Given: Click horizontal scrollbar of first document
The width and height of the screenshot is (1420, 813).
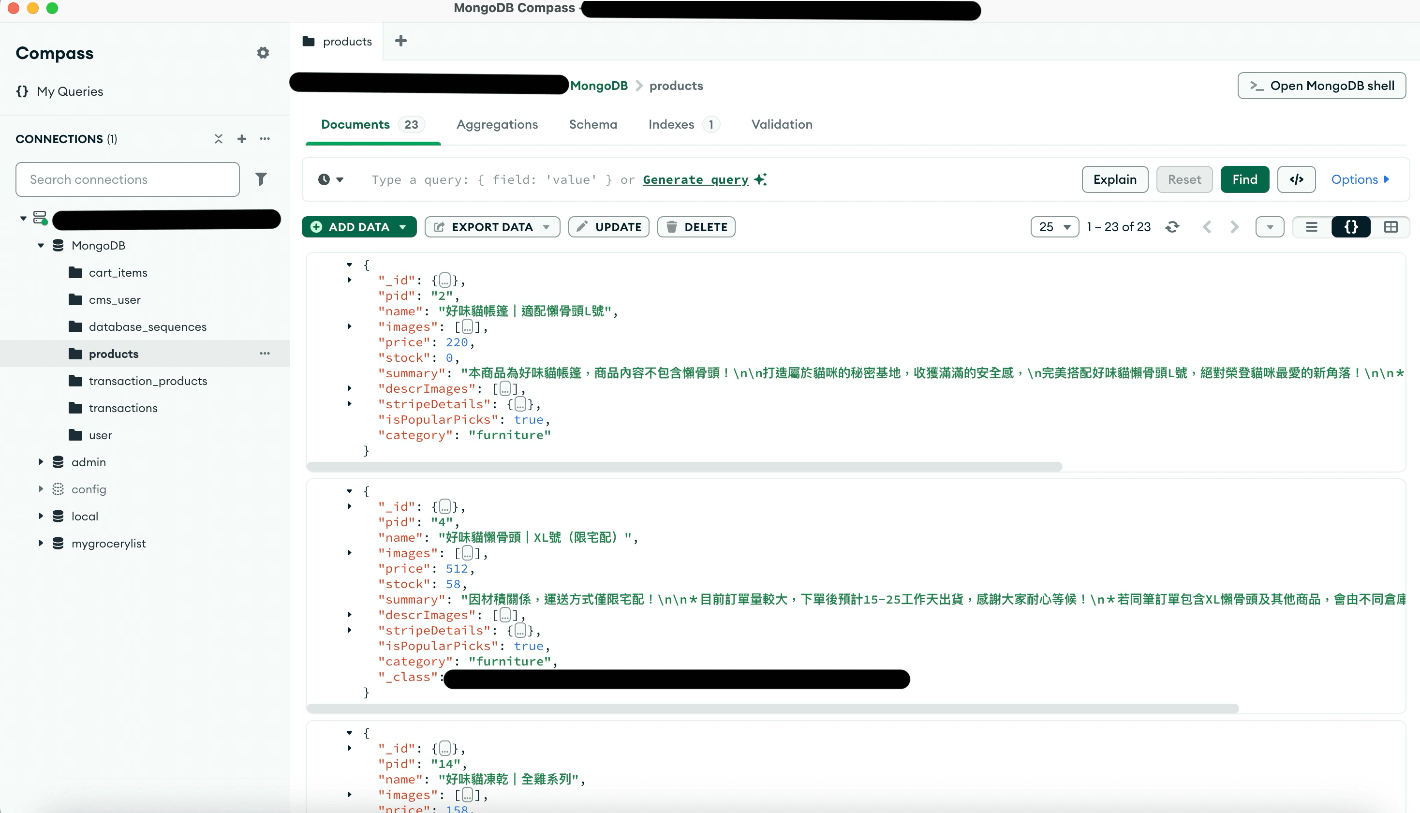Looking at the screenshot, I should pos(684,467).
